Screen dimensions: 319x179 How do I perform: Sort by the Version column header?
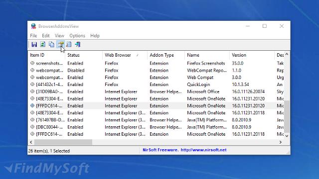[252, 55]
